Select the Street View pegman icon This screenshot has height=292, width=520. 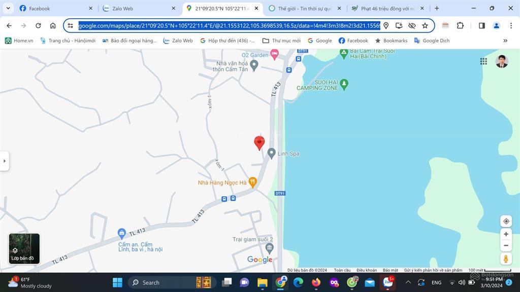[506, 259]
